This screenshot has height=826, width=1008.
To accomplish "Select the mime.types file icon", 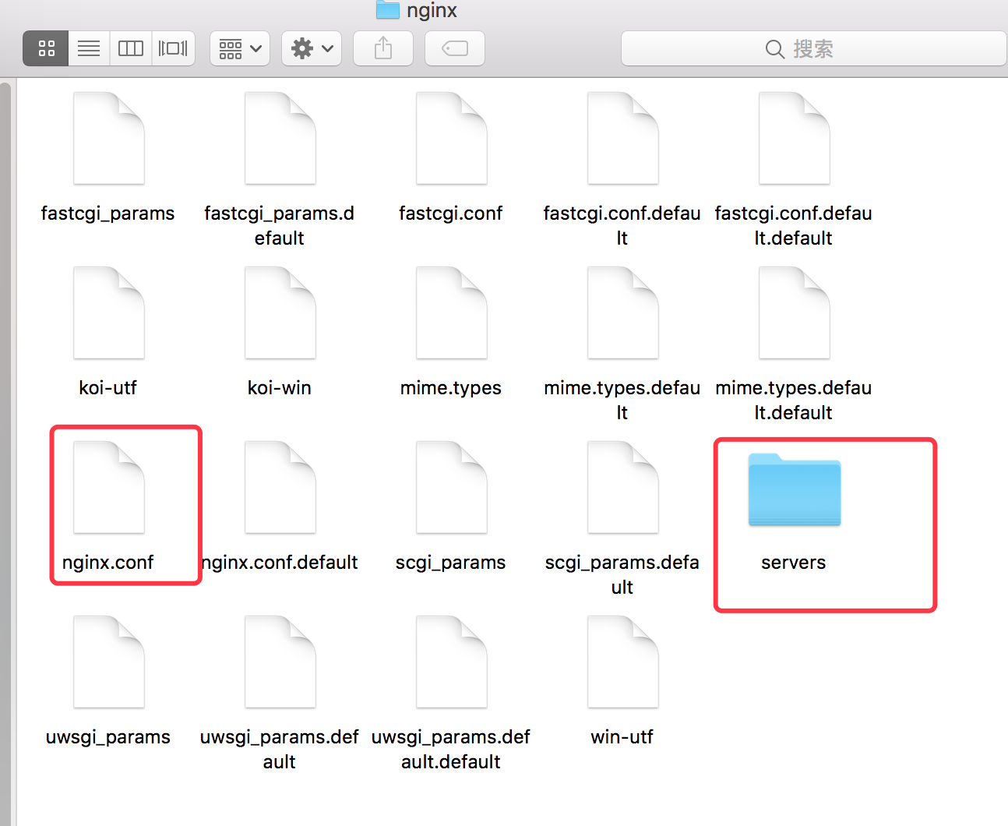I will [x=452, y=312].
